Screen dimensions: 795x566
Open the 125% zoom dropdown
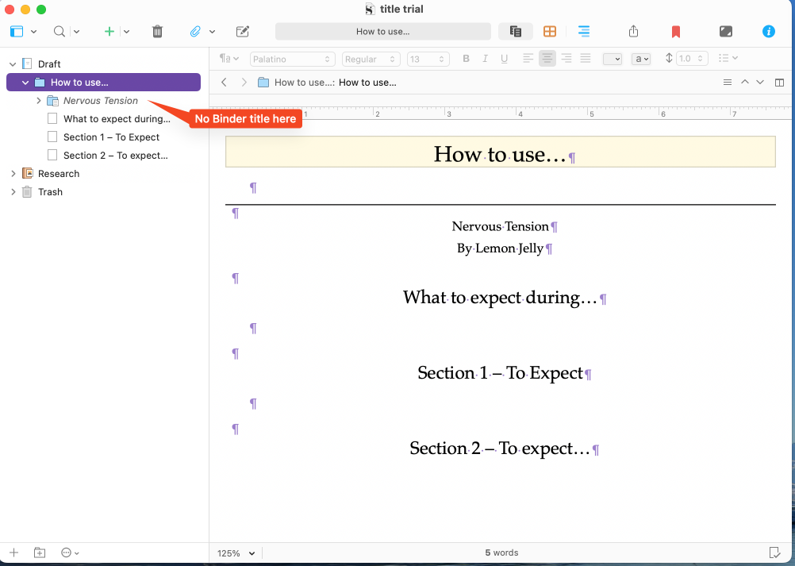(236, 553)
